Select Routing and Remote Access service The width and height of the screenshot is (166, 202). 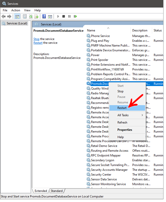click(x=110, y=151)
